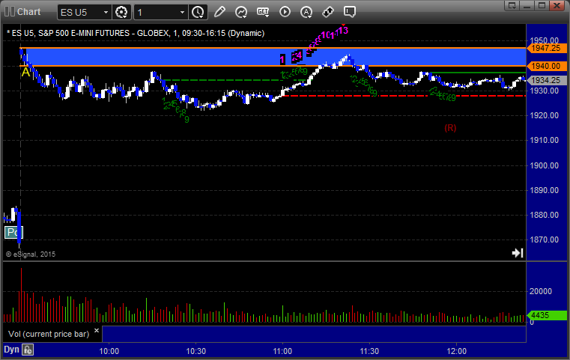Screen dimensions: 570x360
Task: Click the 10:00 time axis label
Action: [109, 351]
